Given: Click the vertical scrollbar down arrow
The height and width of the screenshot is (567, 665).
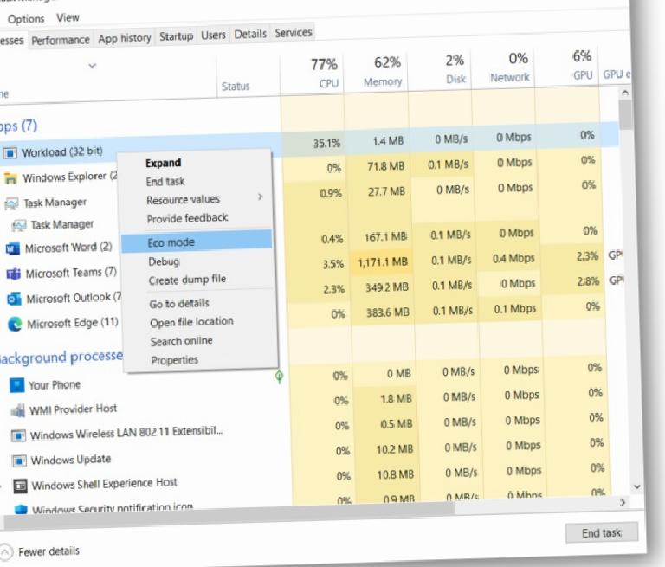Looking at the screenshot, I should [x=636, y=486].
